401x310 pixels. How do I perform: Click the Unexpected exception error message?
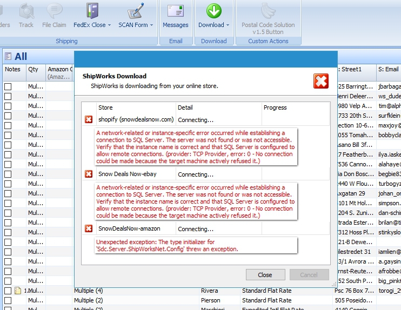[196, 245]
